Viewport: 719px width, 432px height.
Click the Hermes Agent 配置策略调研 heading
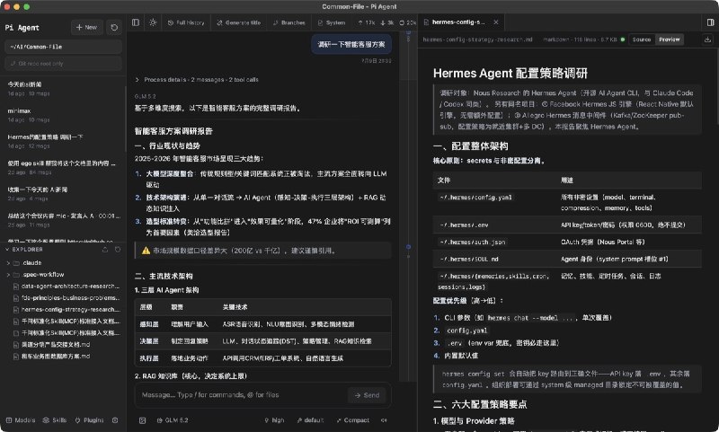[510, 74]
